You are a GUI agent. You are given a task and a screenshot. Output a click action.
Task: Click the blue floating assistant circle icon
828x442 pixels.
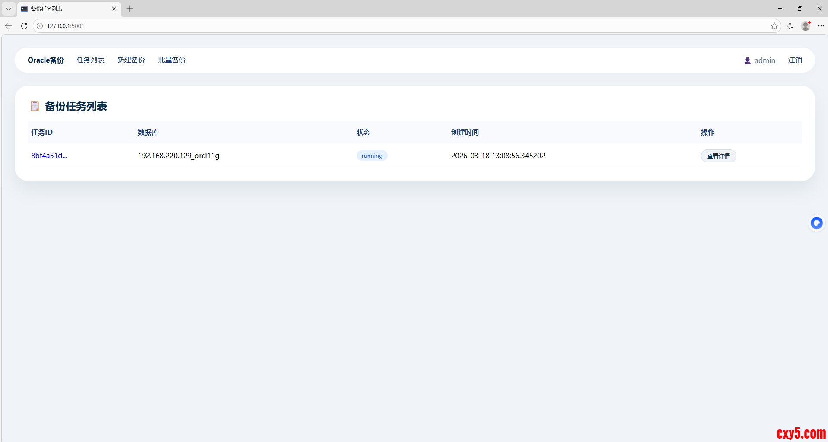(x=816, y=223)
